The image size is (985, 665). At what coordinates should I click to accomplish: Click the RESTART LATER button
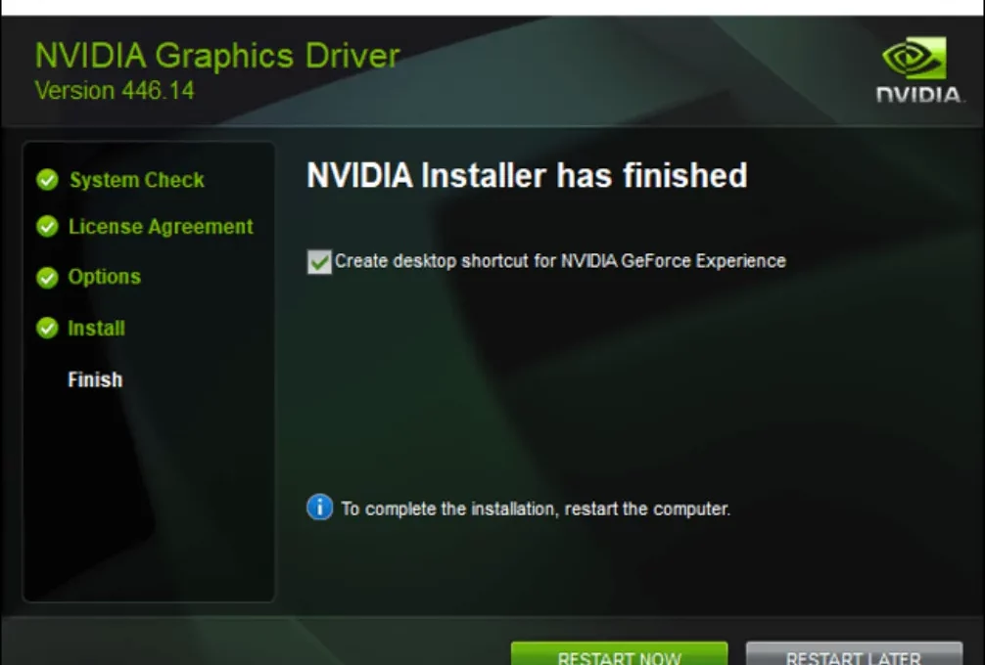pos(854,653)
